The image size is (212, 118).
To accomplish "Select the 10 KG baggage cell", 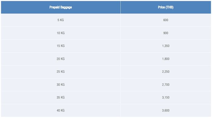I will [61, 33].
